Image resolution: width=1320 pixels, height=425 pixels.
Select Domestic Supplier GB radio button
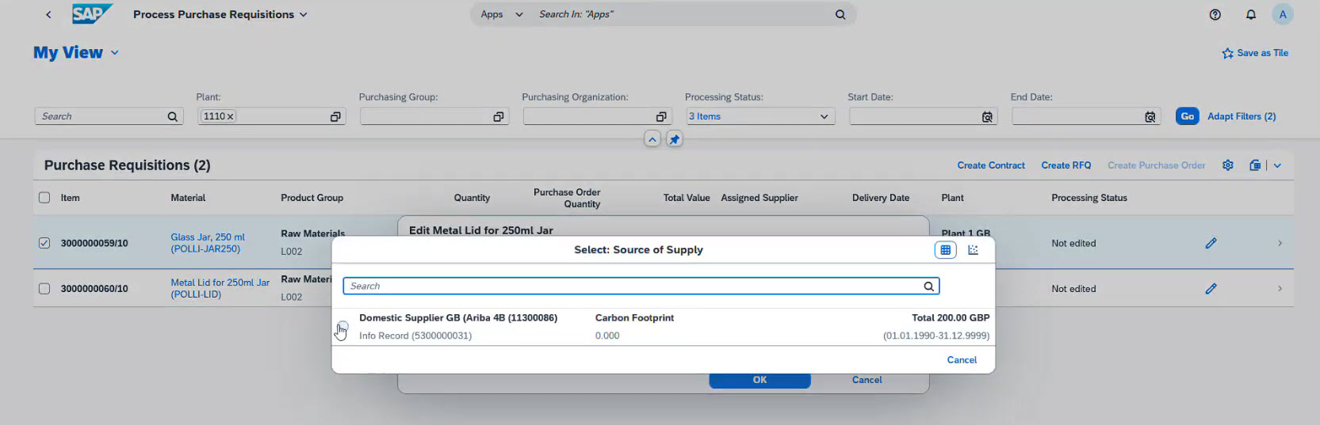point(342,326)
